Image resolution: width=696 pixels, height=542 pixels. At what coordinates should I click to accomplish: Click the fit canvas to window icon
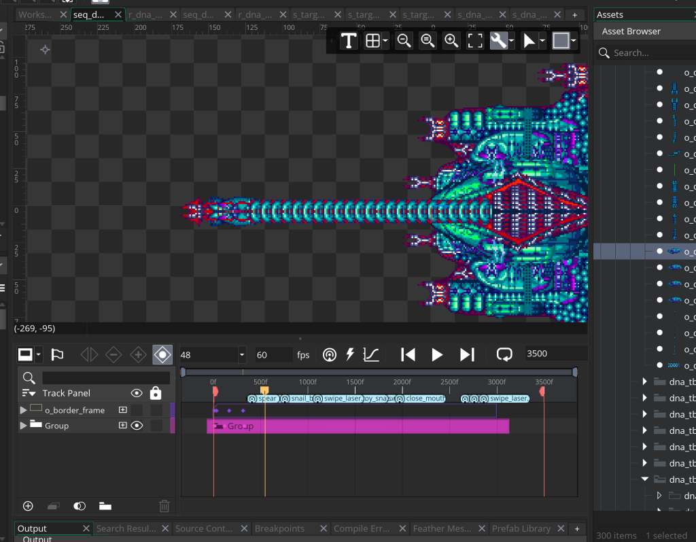coord(474,41)
